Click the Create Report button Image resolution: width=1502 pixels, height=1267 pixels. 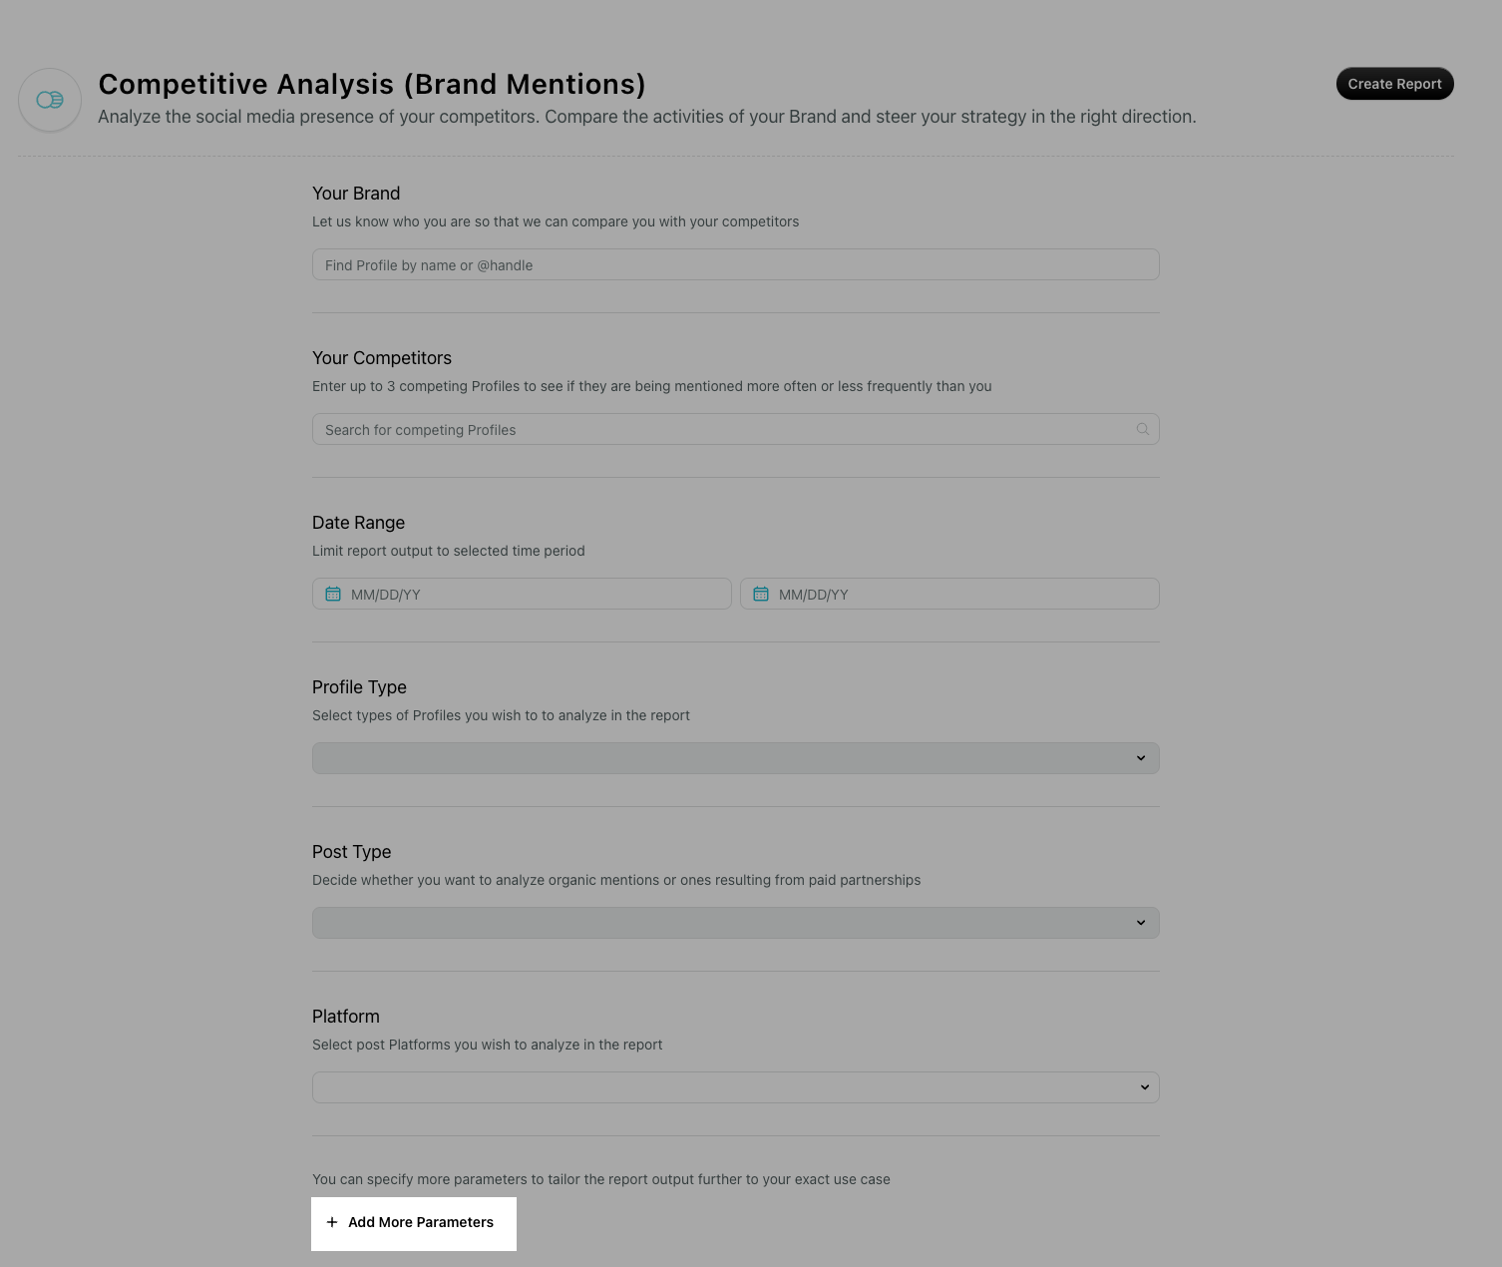click(1394, 84)
